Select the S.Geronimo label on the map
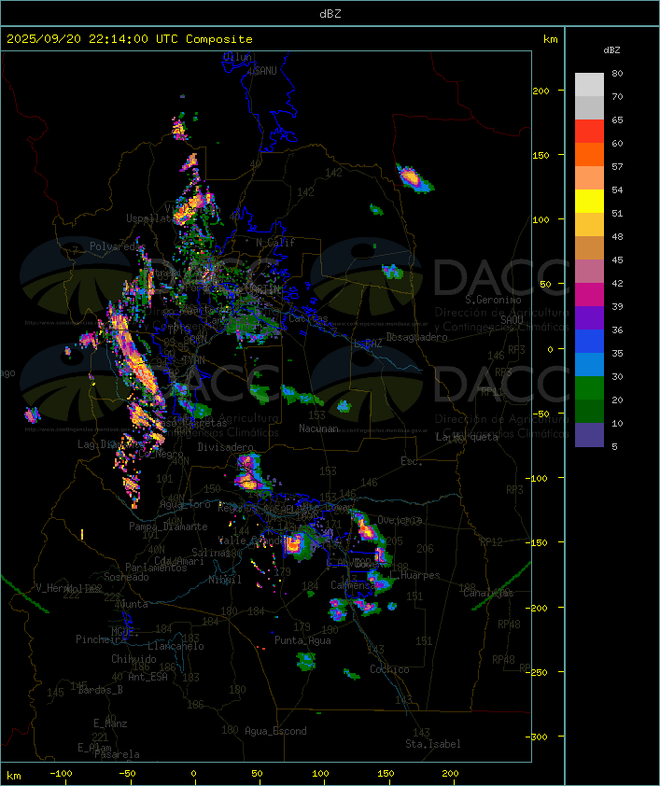The image size is (660, 786). (493, 300)
